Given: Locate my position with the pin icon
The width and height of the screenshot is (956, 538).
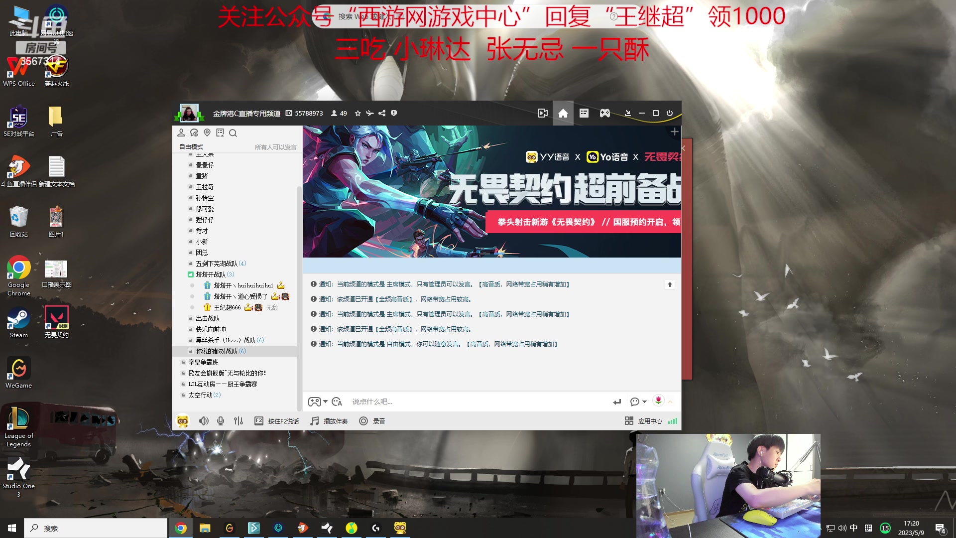Looking at the screenshot, I should 207,133.
